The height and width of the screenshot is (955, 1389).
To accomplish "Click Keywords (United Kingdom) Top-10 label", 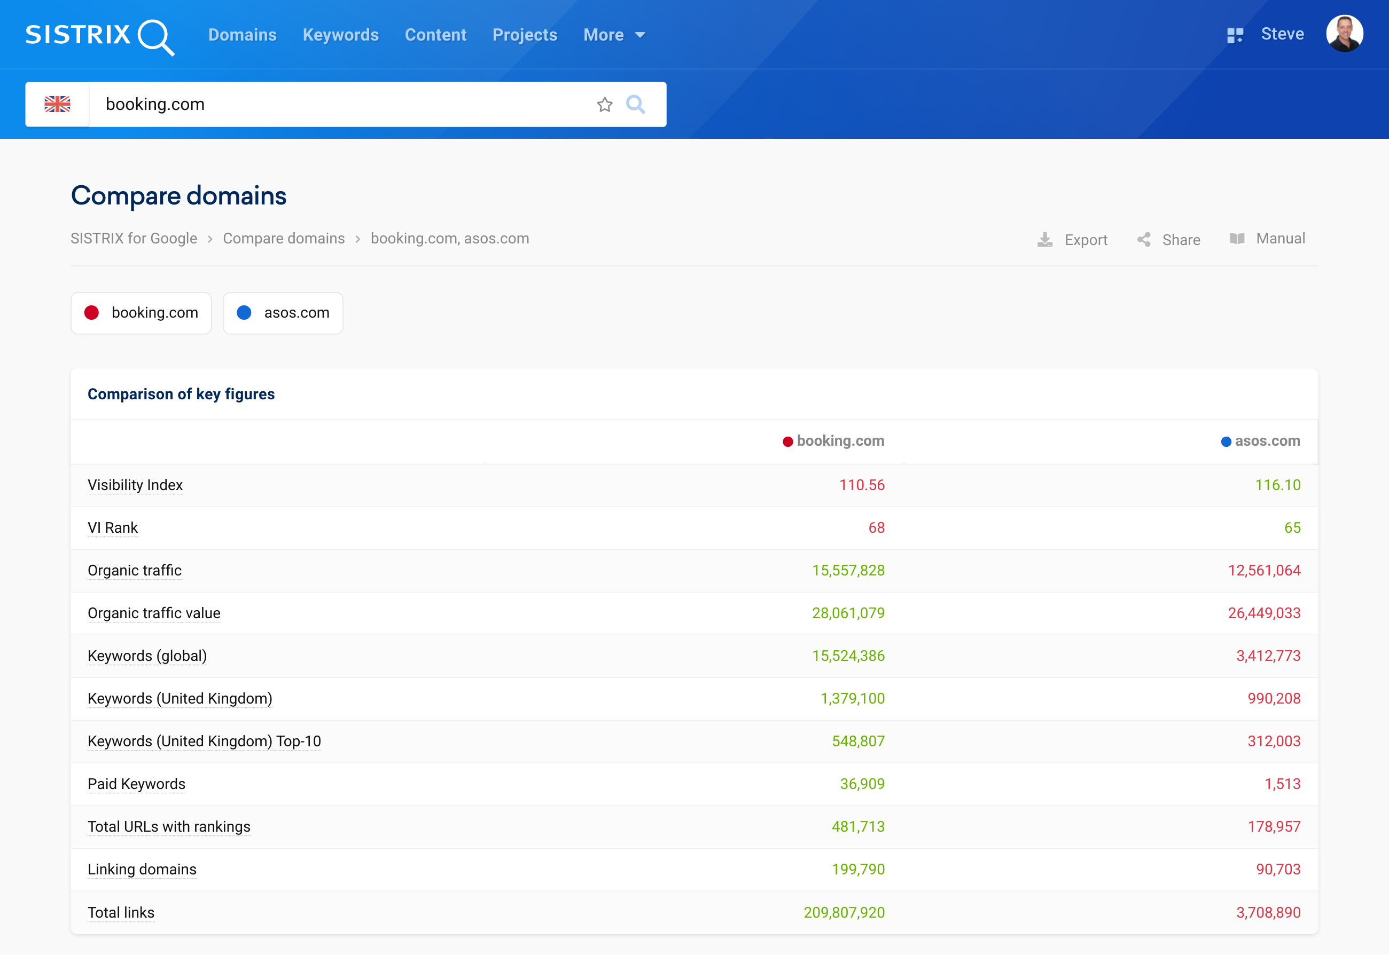I will (204, 741).
